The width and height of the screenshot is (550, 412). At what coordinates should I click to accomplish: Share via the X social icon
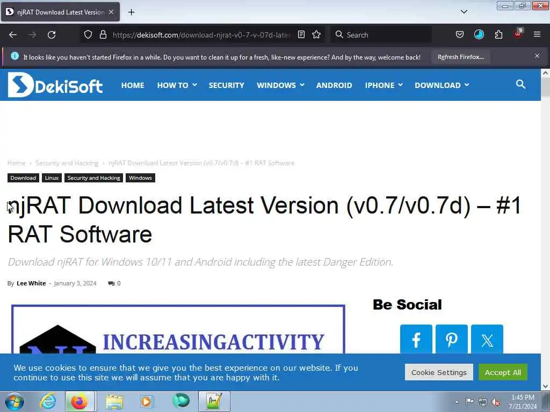pos(487,340)
